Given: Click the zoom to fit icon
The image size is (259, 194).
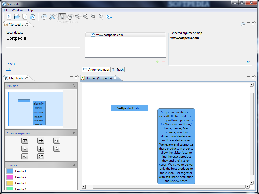Looking at the screenshot, I should [85, 16].
